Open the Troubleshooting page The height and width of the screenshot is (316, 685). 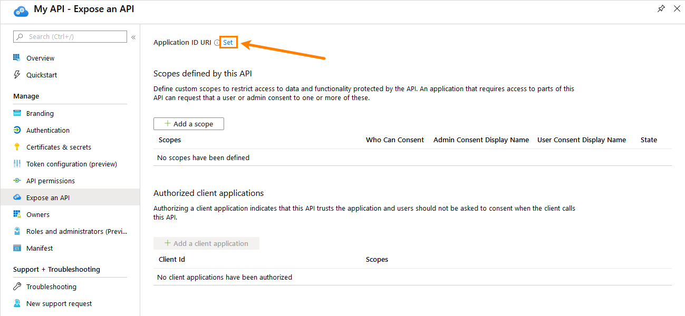(x=48, y=286)
